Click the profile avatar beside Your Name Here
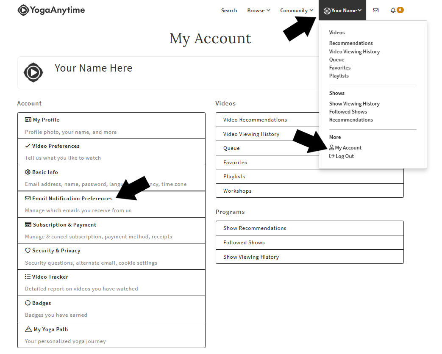The image size is (442, 354). [33, 73]
